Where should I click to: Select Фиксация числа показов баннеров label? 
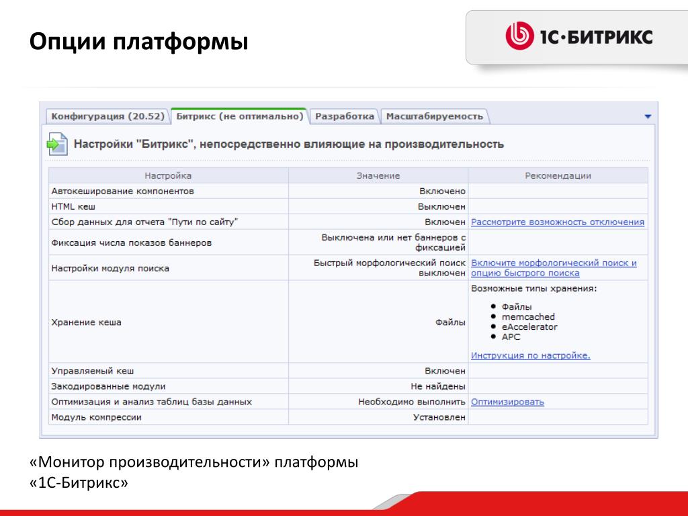131,243
